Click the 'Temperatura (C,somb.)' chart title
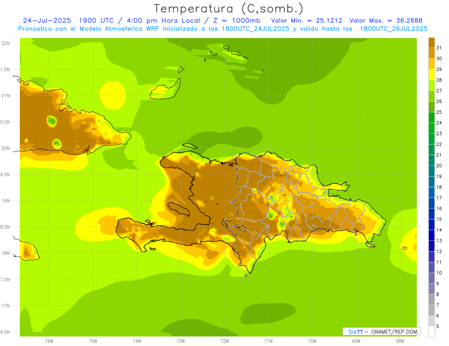449x346 pixels. coord(229,9)
